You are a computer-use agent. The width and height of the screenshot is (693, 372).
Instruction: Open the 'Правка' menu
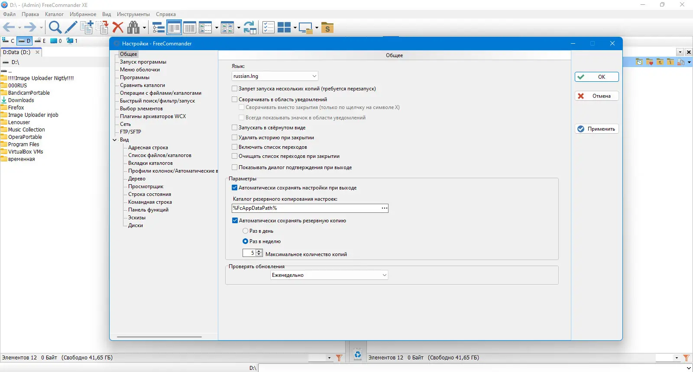[30, 14]
